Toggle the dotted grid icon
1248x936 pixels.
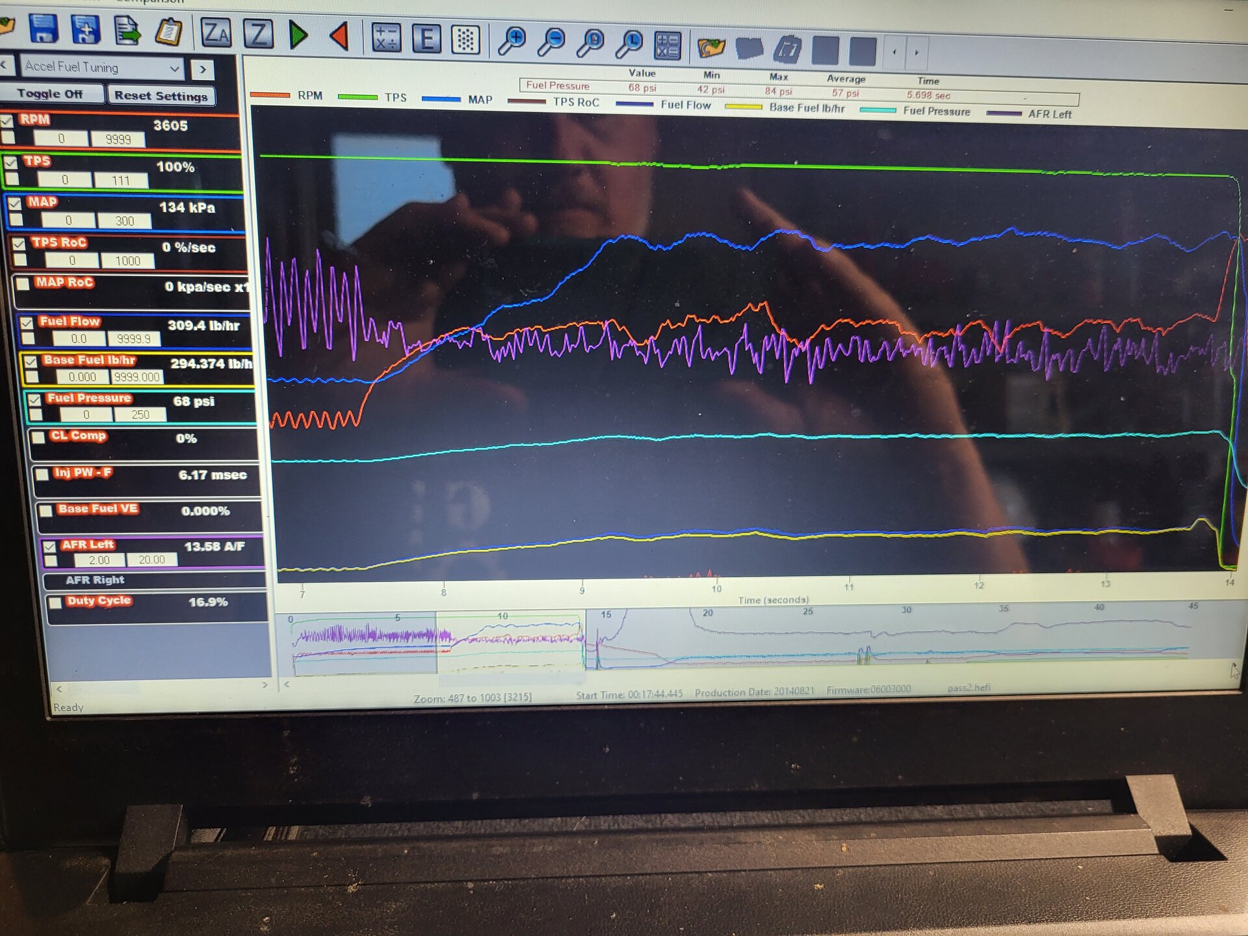click(465, 40)
